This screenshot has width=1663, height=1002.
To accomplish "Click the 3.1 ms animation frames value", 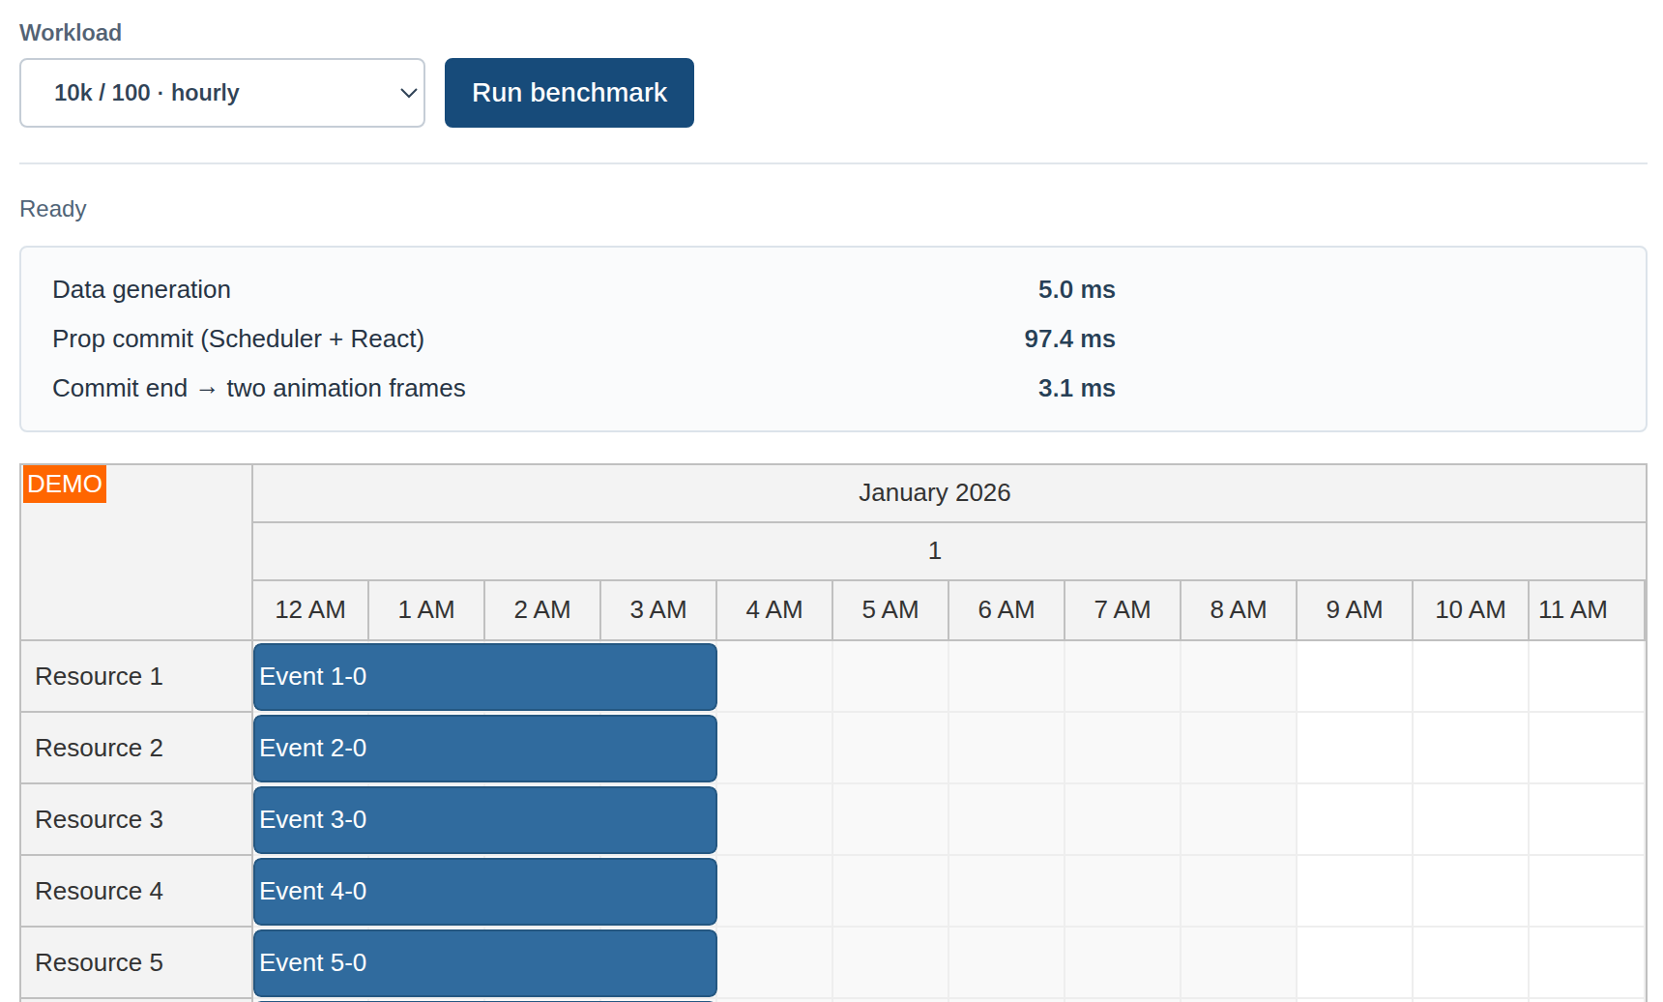I will point(1076,389).
